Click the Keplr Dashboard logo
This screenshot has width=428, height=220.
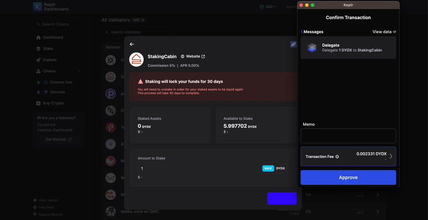pyautogui.click(x=50, y=7)
